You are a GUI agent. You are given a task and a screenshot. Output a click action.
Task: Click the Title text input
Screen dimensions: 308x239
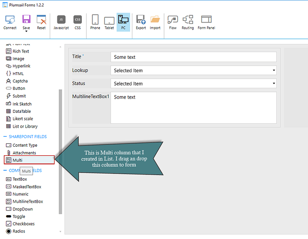(x=194, y=57)
